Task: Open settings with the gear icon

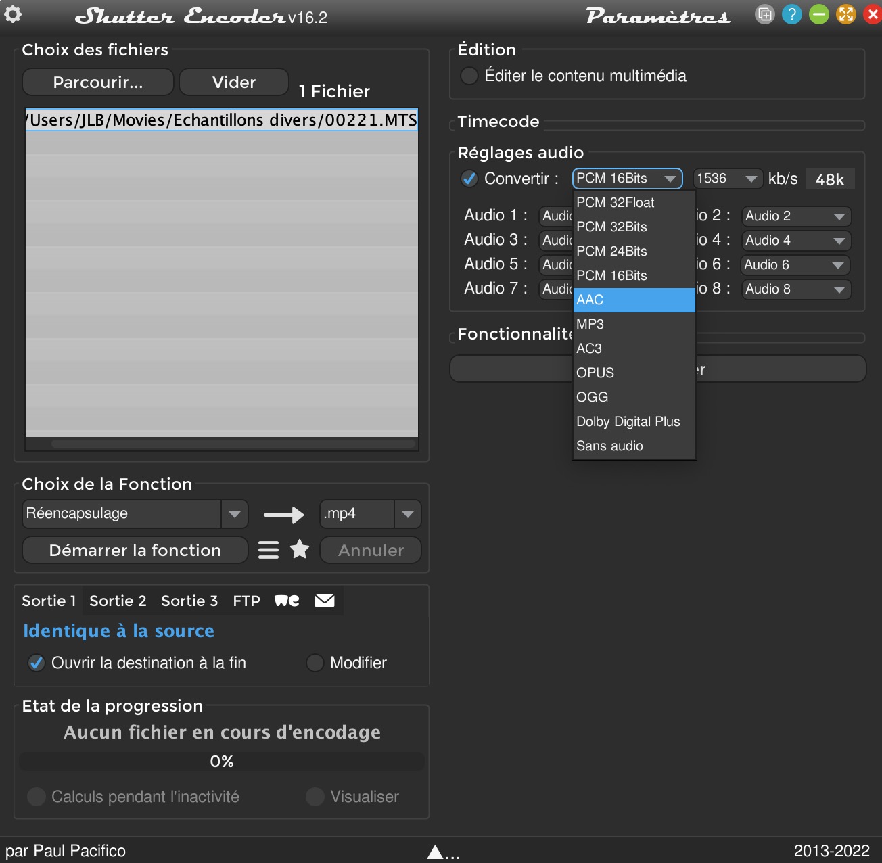Action: pyautogui.click(x=13, y=14)
